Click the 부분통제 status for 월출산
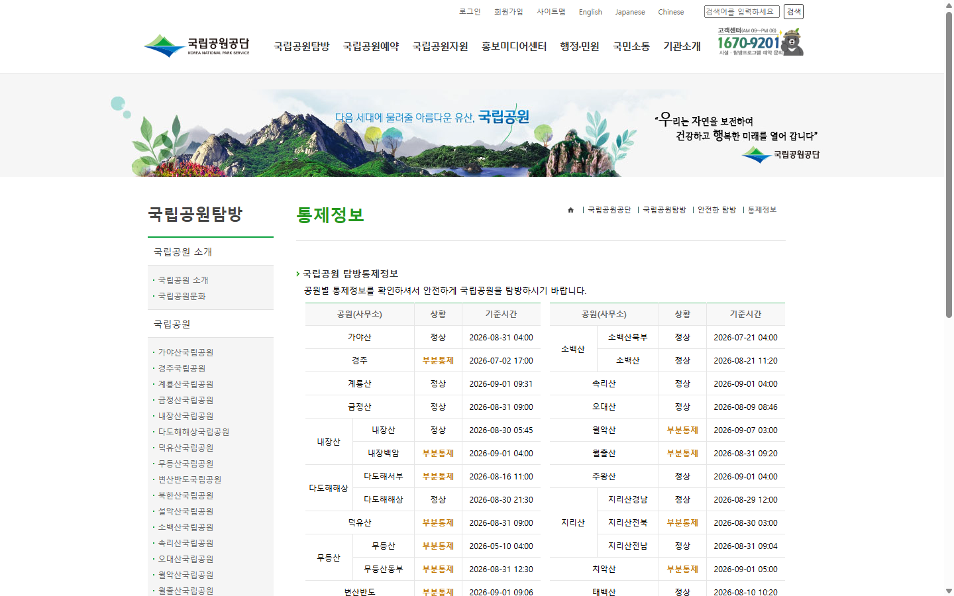954x596 pixels. pyautogui.click(x=682, y=453)
